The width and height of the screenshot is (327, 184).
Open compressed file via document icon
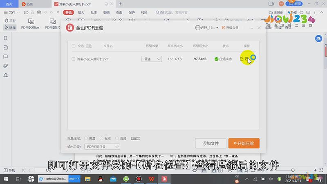pyautogui.click(x=242, y=59)
